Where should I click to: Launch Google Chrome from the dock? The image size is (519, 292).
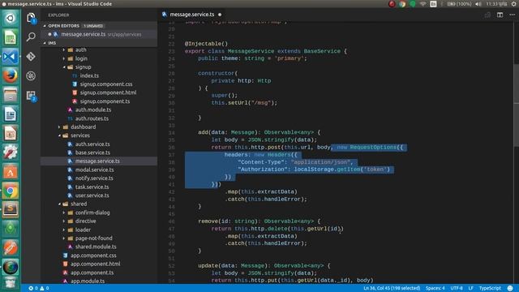coord(11,191)
